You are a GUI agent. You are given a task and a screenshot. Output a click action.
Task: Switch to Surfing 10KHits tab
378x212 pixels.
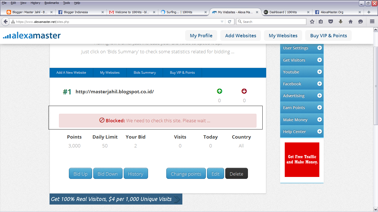(183, 12)
